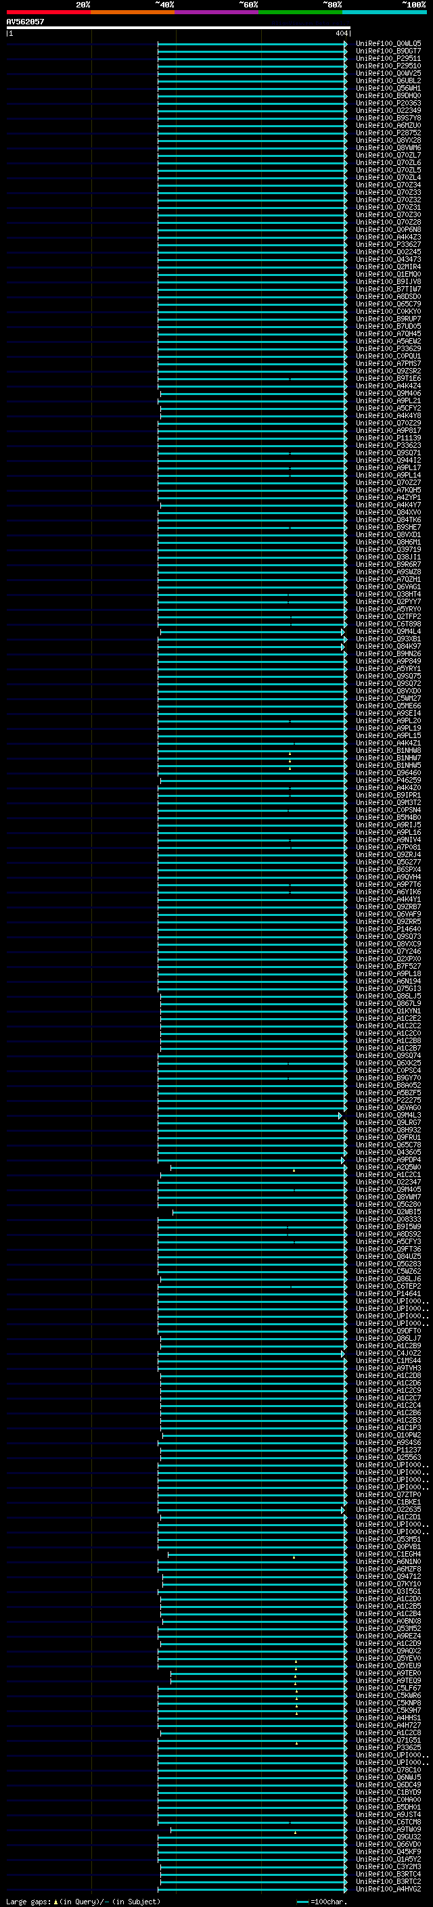Select the UniRef100_A4HVG2 row label
The height and width of the screenshot is (1907, 433).
[388, 1889]
